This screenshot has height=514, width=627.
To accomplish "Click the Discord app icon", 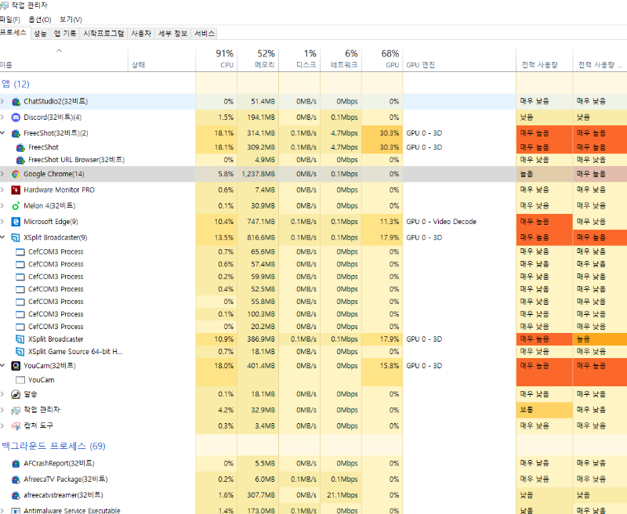I will coord(16,118).
